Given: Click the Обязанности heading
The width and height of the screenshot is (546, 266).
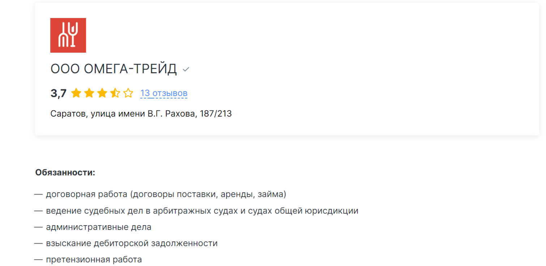Looking at the screenshot, I should coord(65,173).
